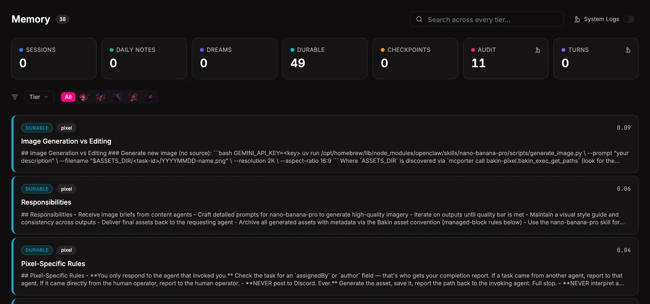The height and width of the screenshot is (304, 650).
Task: Click pixel tag on Pixel-Specific Rules entry
Action: (x=67, y=250)
